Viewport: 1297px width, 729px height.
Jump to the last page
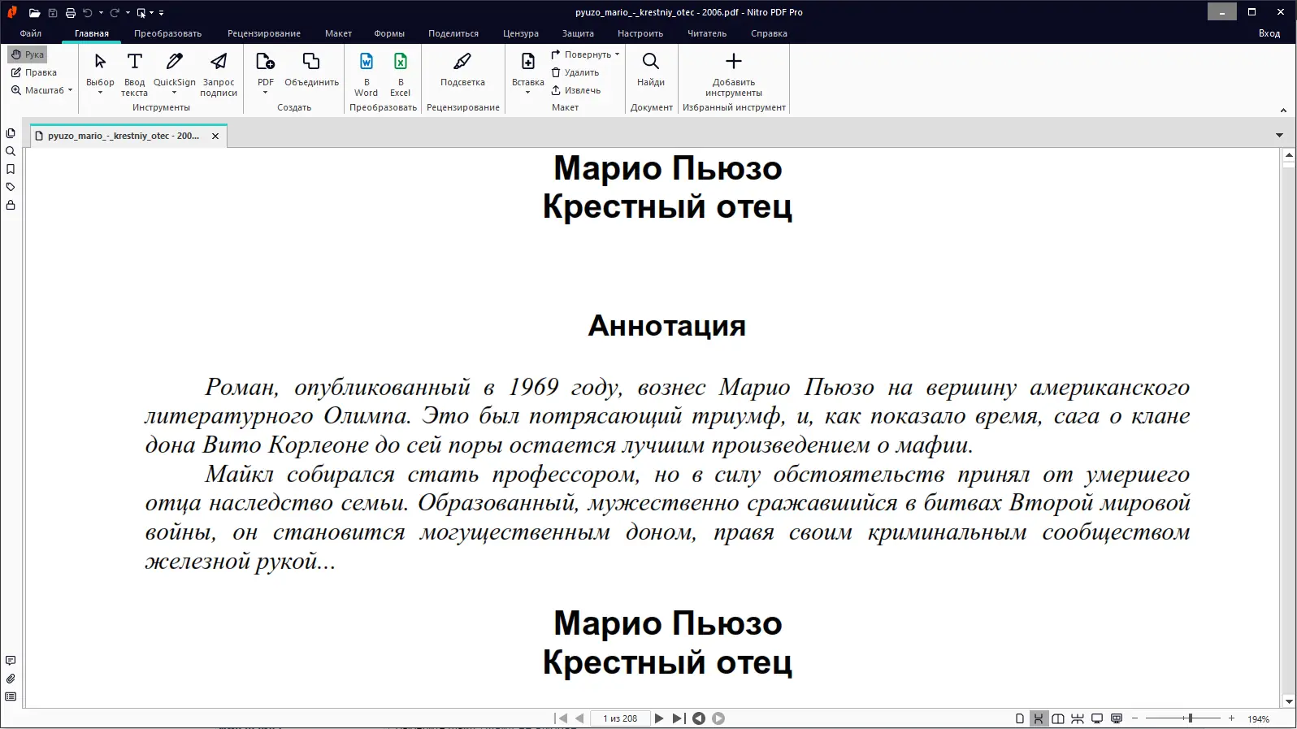[679, 718]
